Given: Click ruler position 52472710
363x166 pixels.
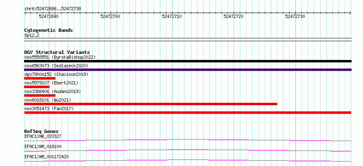Looking at the screenshot, I should 172,17.
